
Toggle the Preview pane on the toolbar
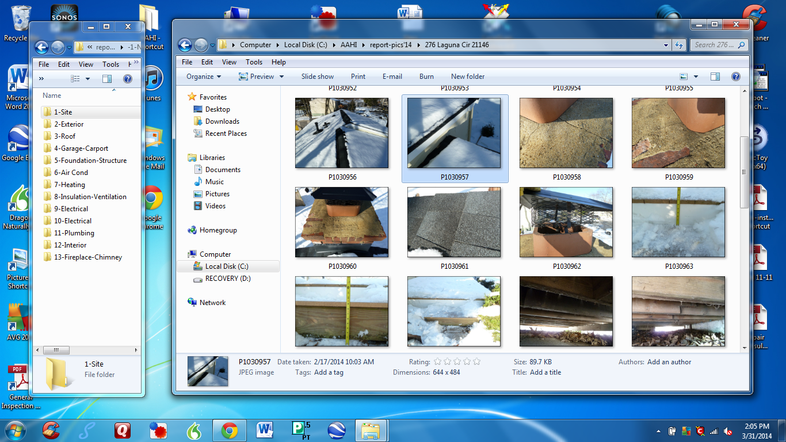(x=715, y=76)
